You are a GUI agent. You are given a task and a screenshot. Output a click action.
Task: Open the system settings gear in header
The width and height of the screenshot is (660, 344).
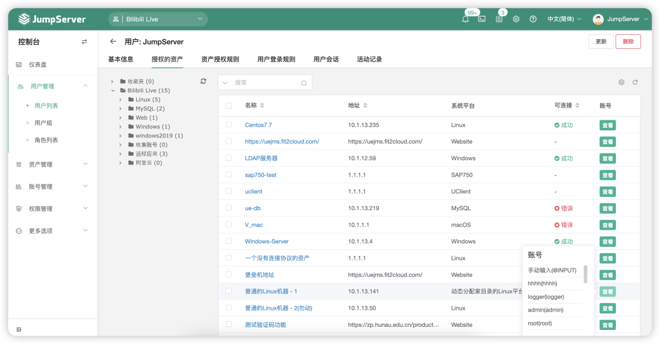point(516,20)
